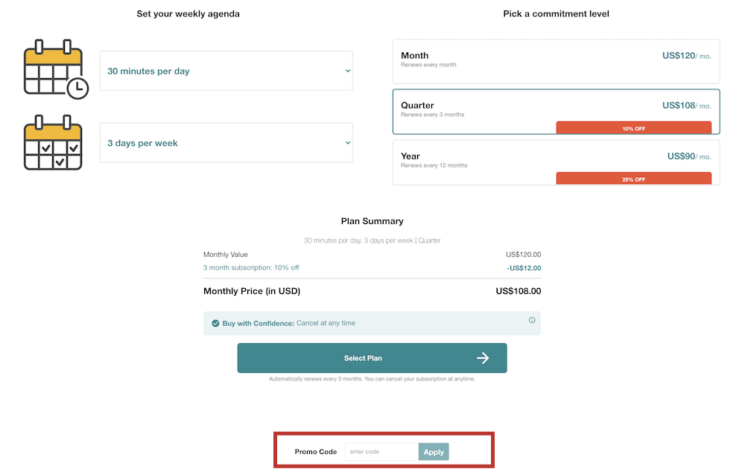Click the 25% OFF badge on Year
Screen dimensions: 745x469
[634, 179]
